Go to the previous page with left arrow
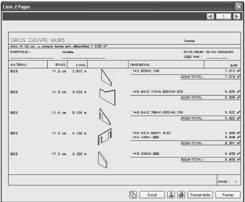The height and width of the screenshot is (202, 245). click(x=210, y=16)
